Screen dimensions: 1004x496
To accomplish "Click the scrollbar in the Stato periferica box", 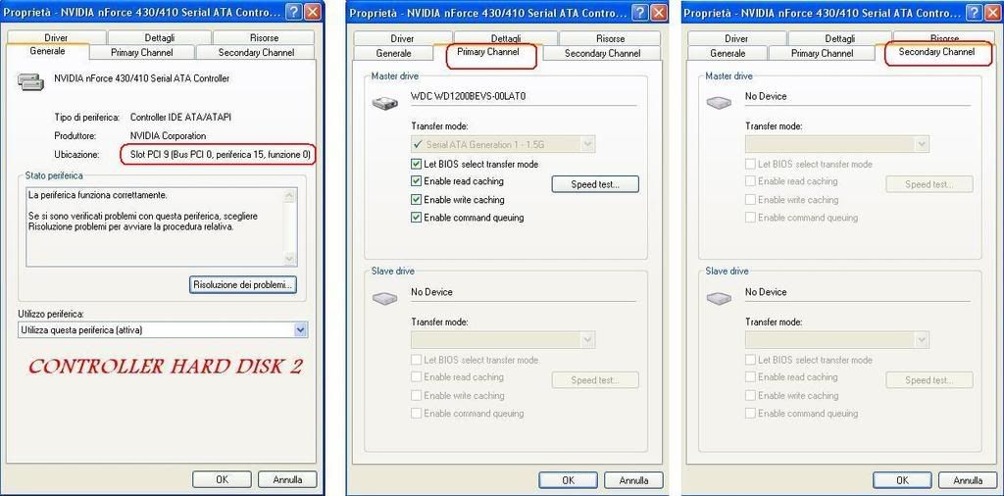I will click(289, 226).
